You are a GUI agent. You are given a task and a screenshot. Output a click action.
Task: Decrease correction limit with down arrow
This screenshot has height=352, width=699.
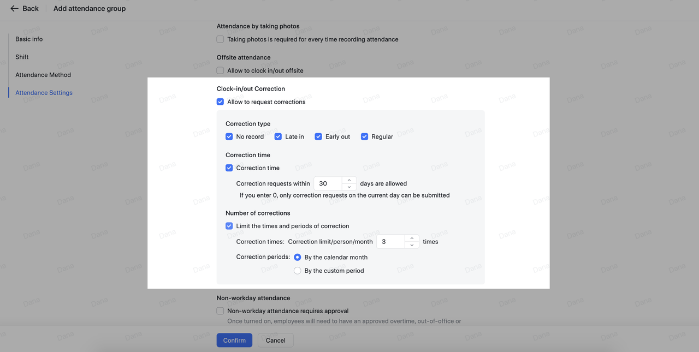(412, 245)
